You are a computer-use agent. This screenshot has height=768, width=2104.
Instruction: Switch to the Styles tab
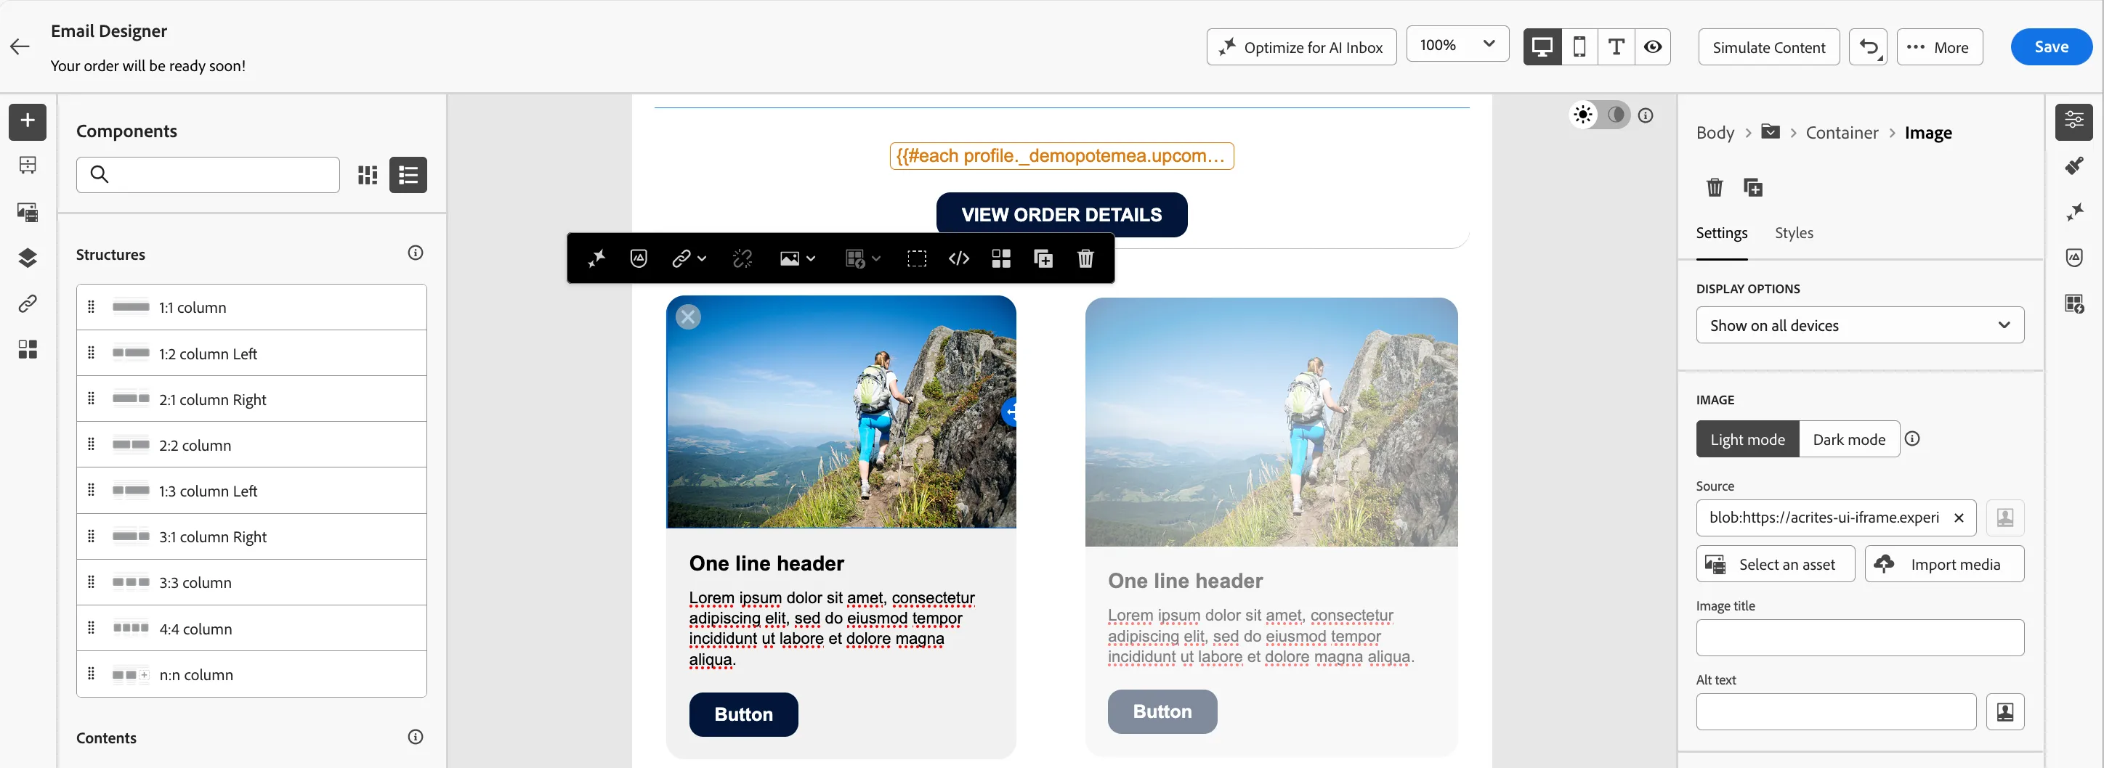click(1794, 234)
